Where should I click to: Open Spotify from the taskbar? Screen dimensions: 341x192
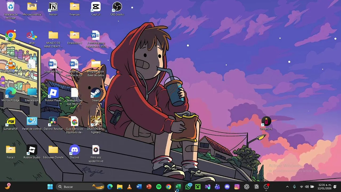159,187
